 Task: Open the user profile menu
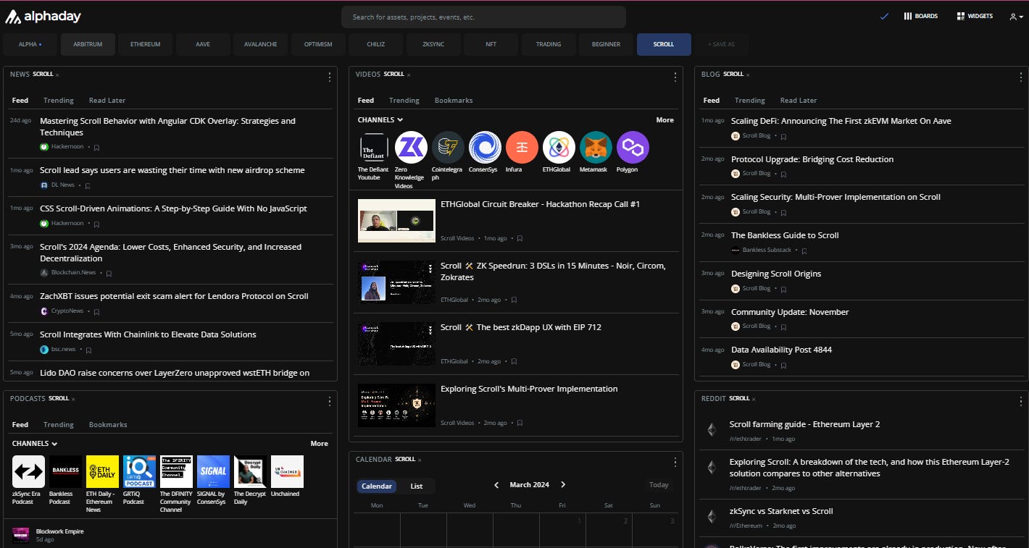(1016, 17)
